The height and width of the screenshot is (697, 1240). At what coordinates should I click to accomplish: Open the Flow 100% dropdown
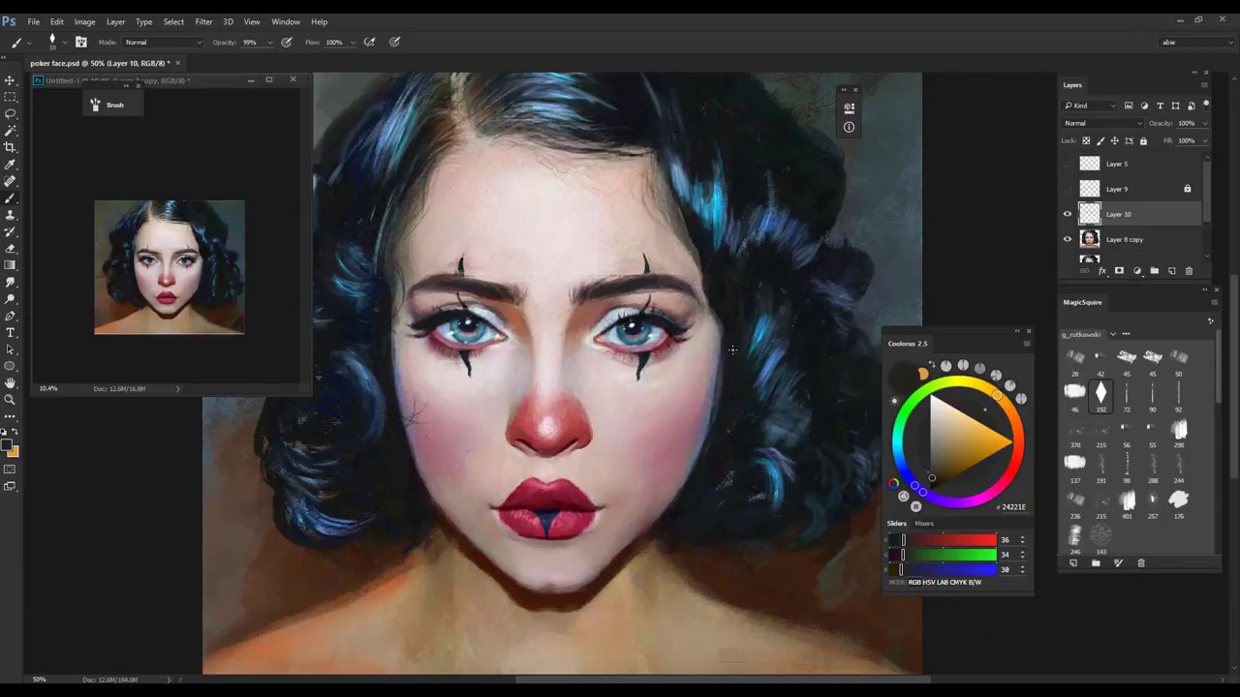coord(353,43)
